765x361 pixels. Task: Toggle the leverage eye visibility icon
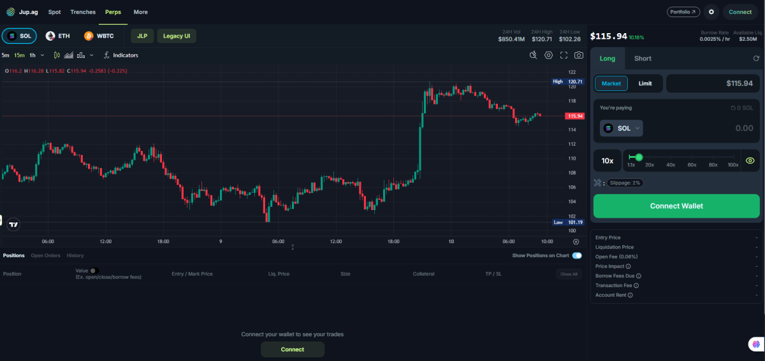click(x=750, y=161)
